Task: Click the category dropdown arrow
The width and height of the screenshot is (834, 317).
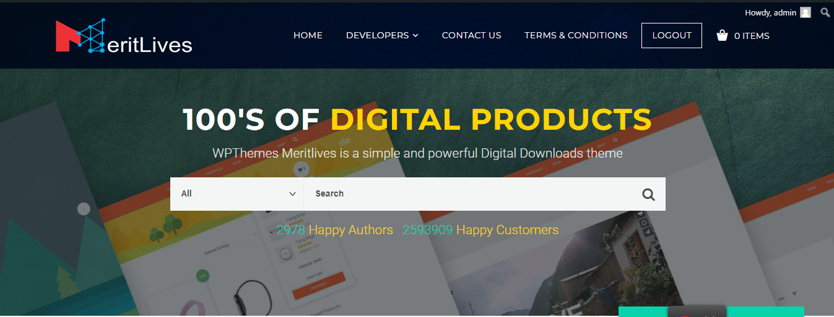Action: (292, 194)
